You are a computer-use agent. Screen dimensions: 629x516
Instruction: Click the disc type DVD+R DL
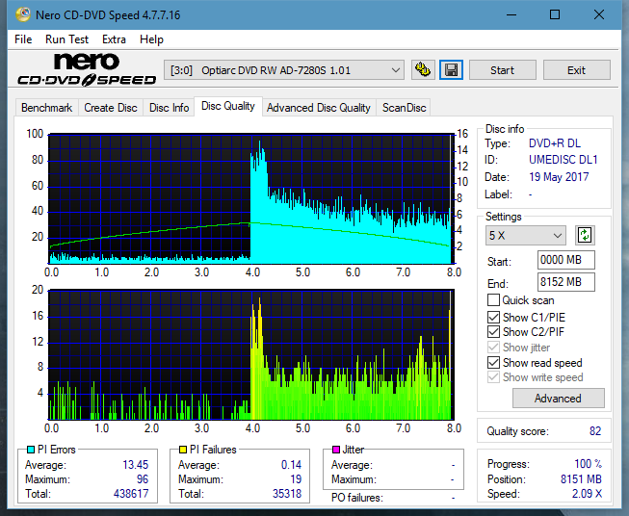point(555,143)
